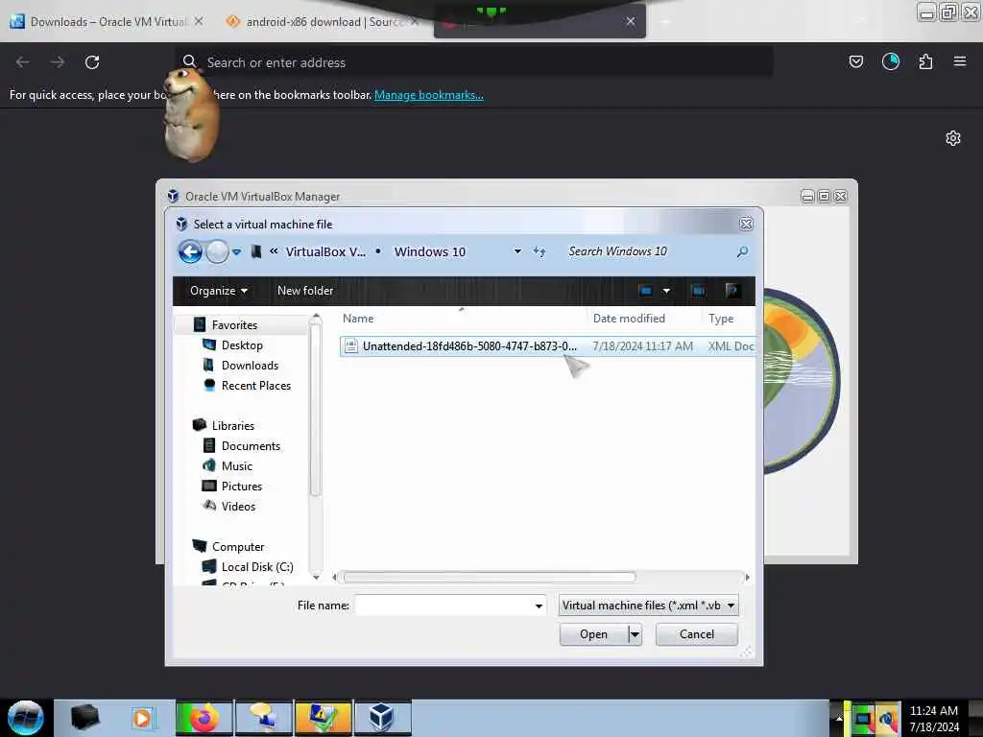Open Documents library in the navigation pane
Screen dimensions: 983x737
pyautogui.click(x=251, y=445)
